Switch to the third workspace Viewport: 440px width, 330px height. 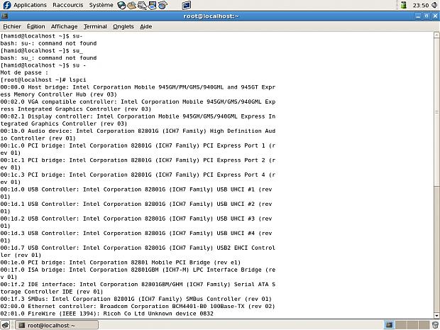(412, 325)
